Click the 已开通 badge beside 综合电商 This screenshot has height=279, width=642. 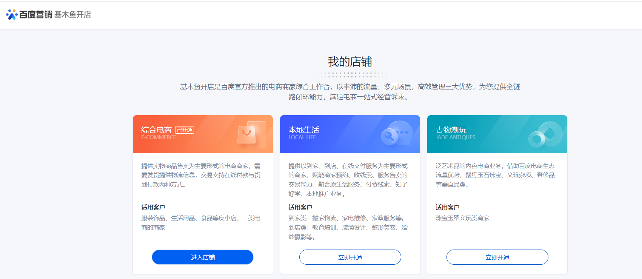point(185,130)
